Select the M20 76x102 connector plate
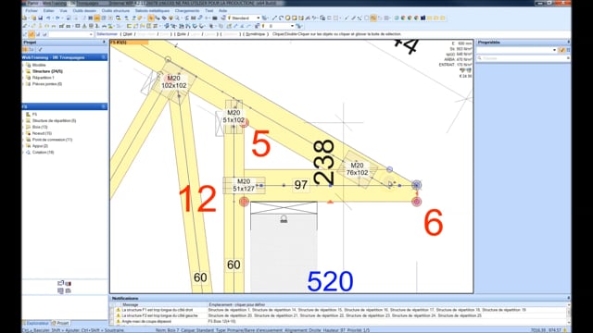This screenshot has width=593, height=333. [x=358, y=168]
